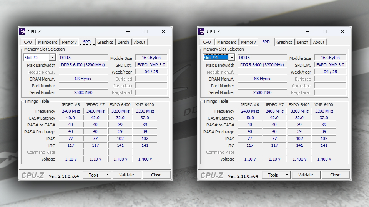This screenshot has width=369, height=207.
Task: Click DDR5-6400 Max Bandwidth field in right window
Action: 262,65
